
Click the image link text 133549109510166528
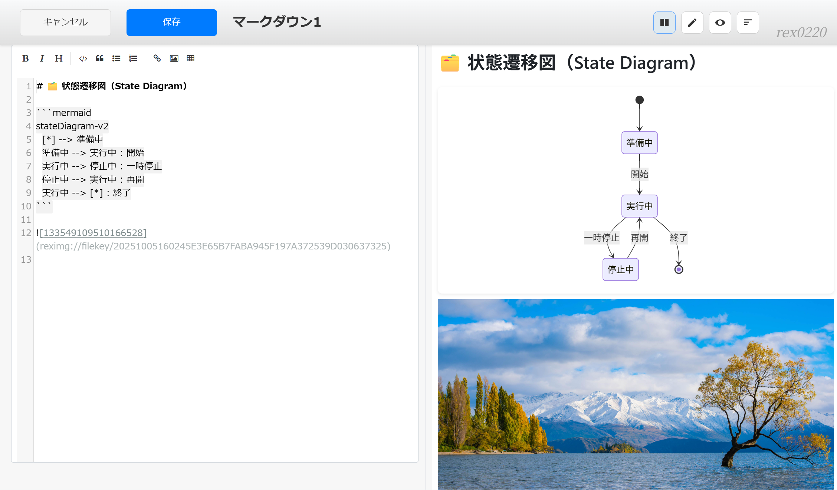(x=93, y=233)
